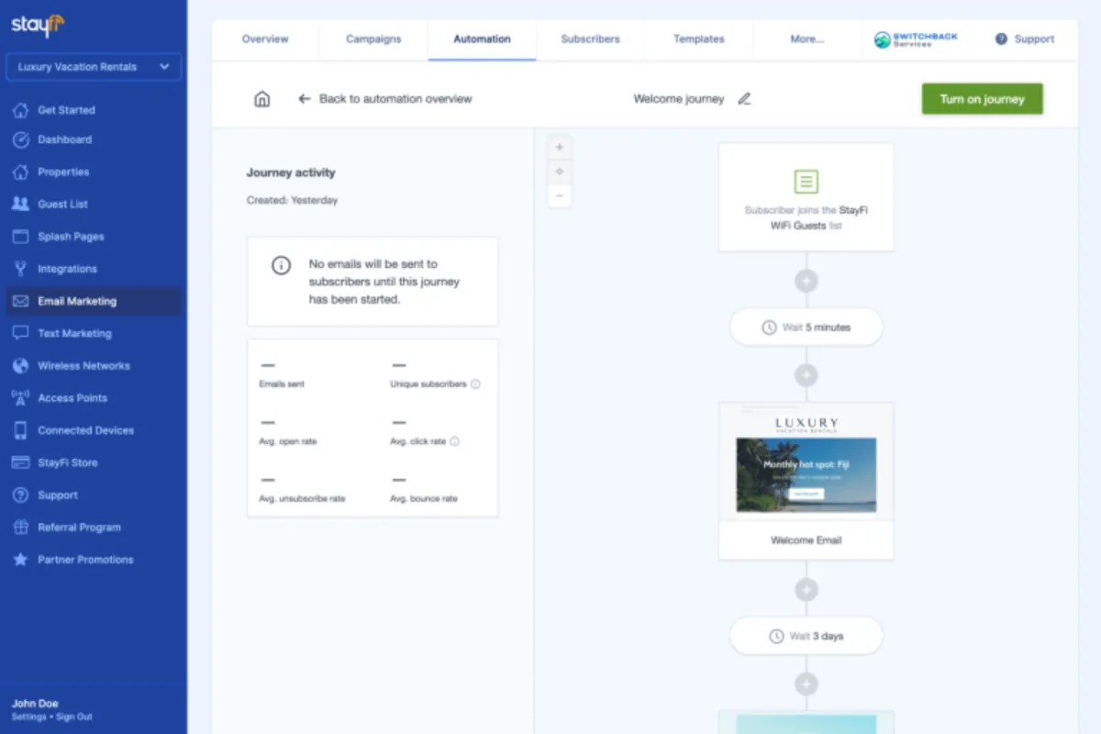Screen dimensions: 1101x734
Task: Click the Dashboard gauge icon
Action: click(x=20, y=139)
